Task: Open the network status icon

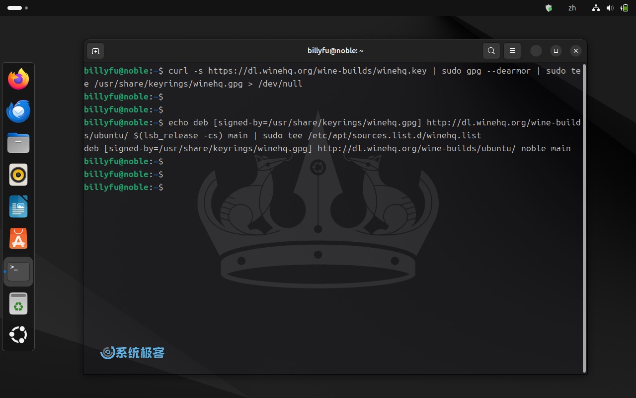Action: [x=596, y=8]
